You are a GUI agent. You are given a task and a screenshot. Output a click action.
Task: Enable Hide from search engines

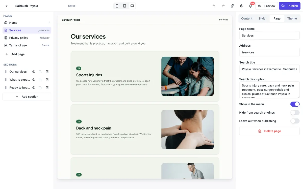click(295, 113)
